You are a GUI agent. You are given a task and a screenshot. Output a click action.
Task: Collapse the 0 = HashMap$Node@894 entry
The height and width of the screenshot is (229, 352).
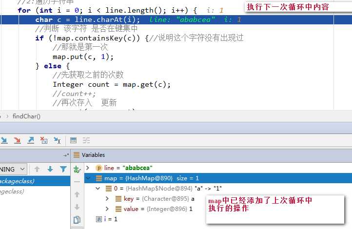tap(98, 189)
